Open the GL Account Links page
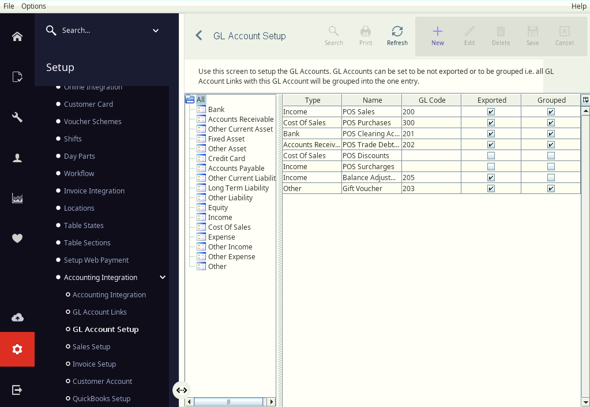590x407 pixels. [99, 312]
